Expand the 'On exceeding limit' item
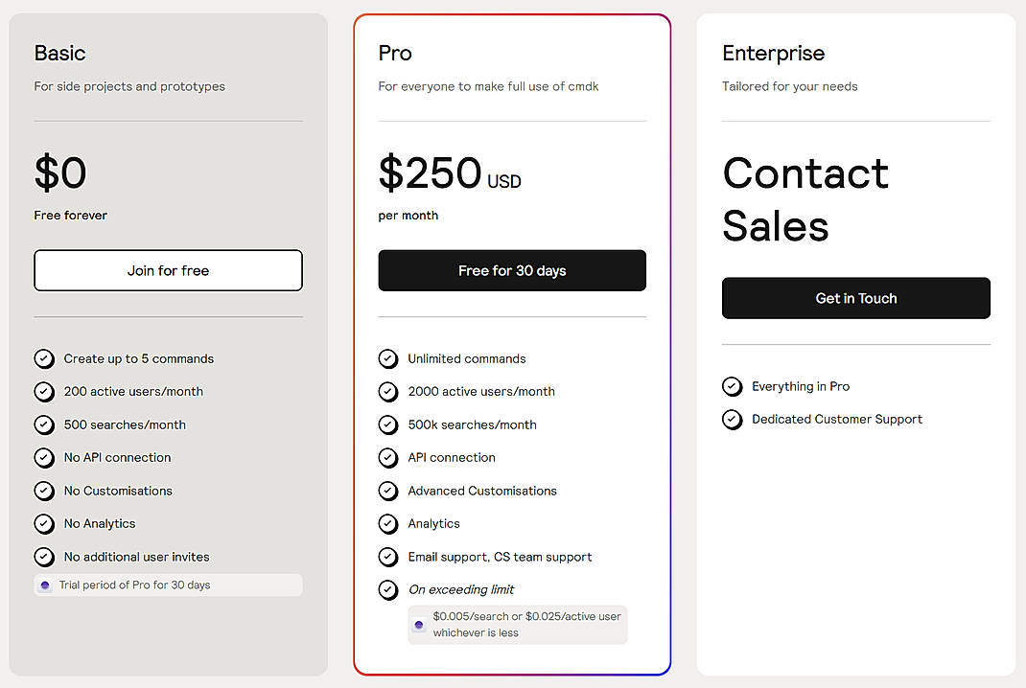Viewport: 1026px width, 688px height. pos(463,589)
